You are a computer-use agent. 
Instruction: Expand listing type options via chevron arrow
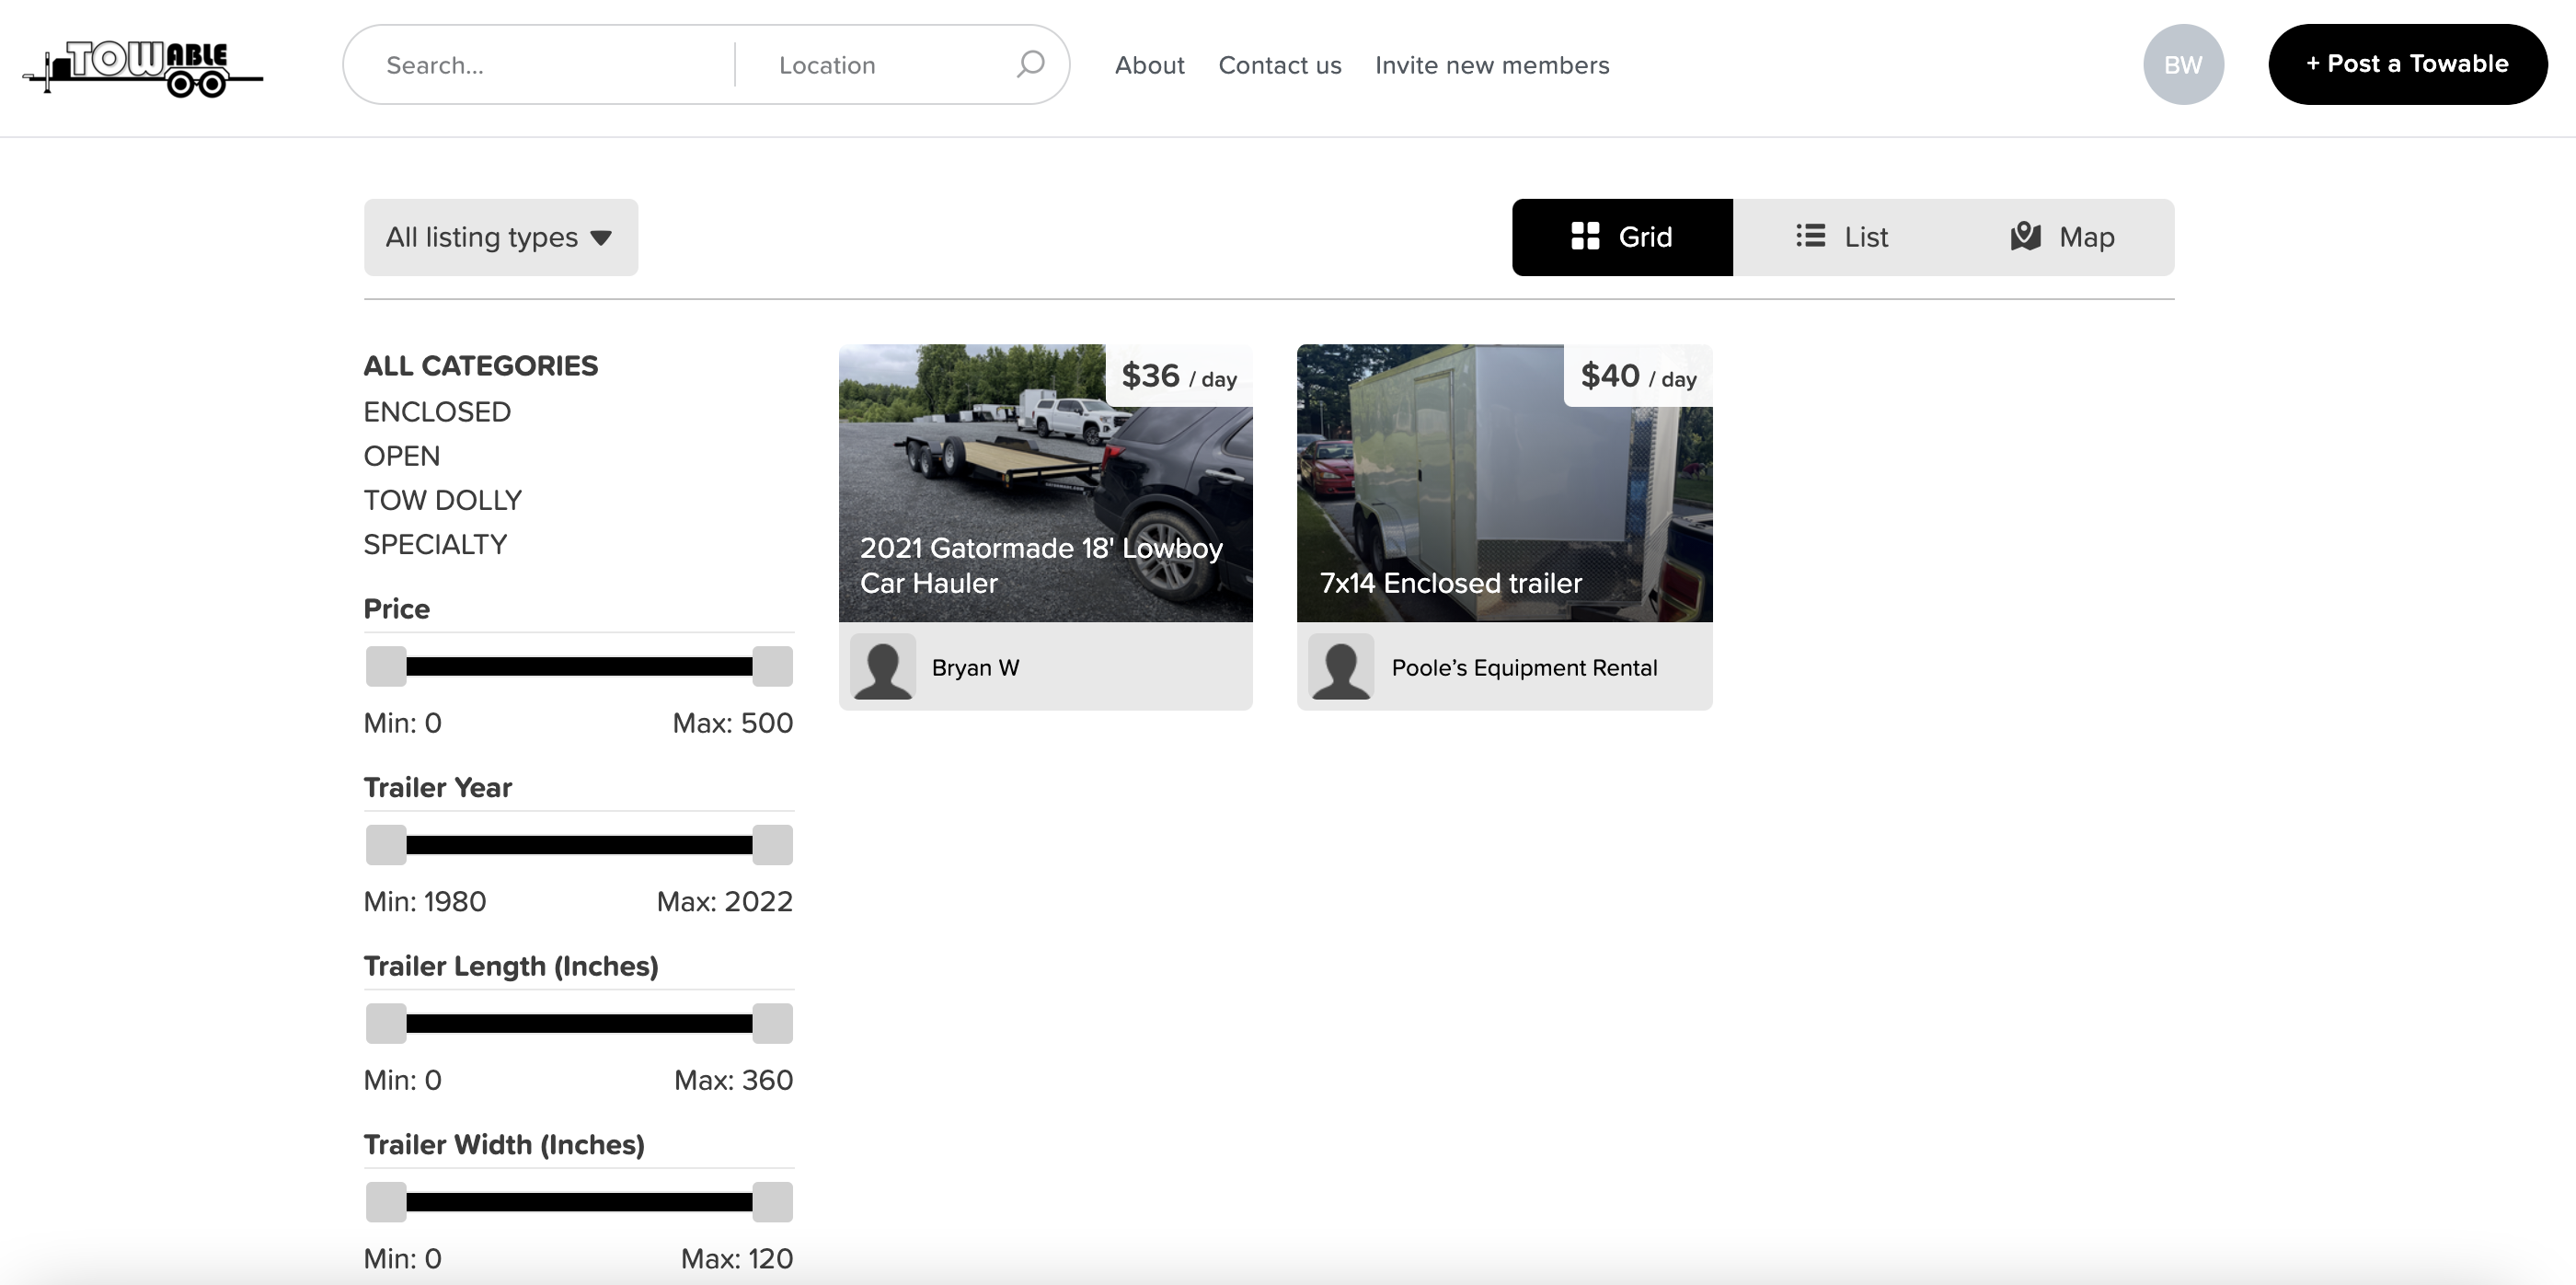coord(603,238)
